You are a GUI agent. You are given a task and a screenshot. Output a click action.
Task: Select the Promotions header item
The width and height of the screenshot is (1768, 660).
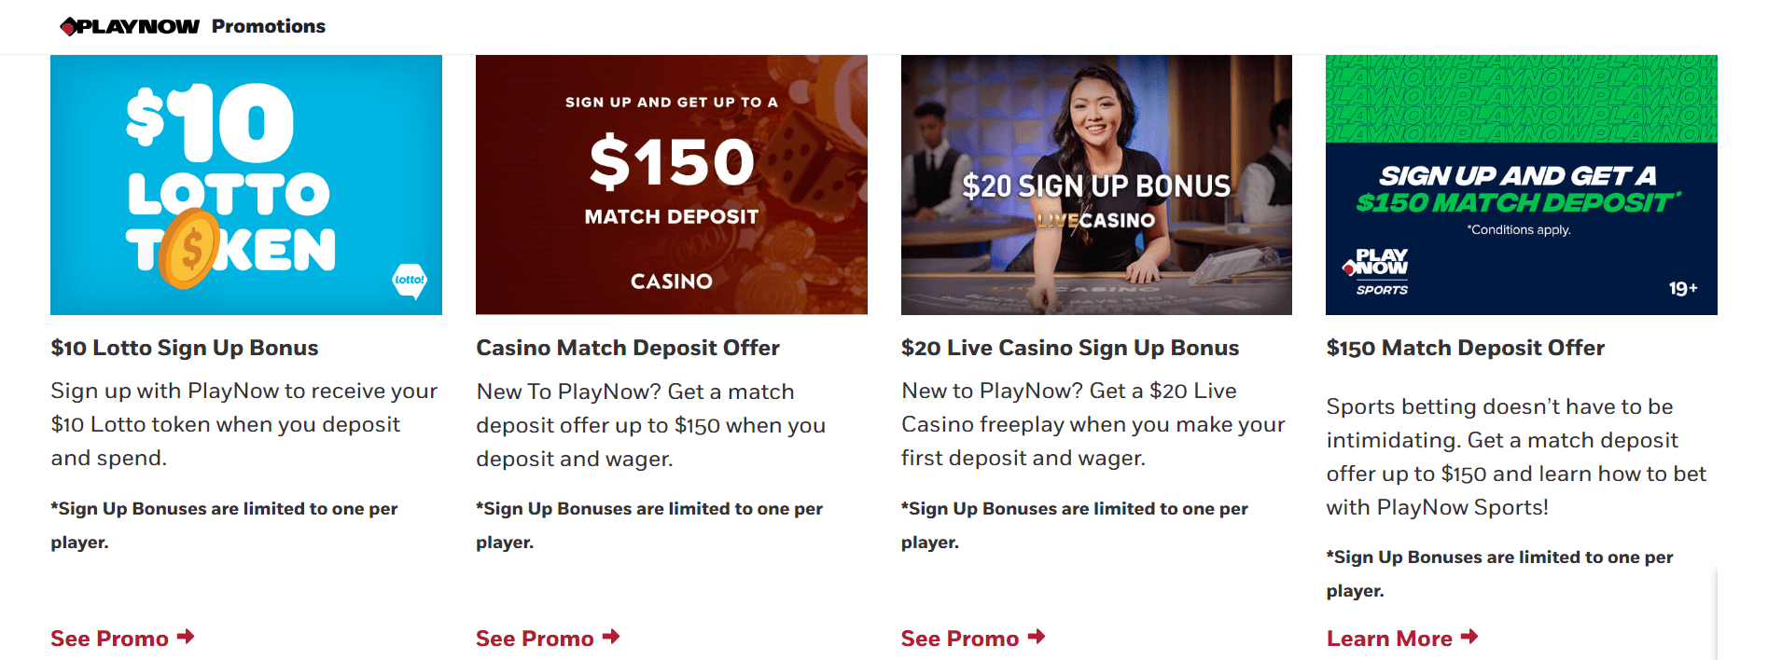click(x=268, y=26)
